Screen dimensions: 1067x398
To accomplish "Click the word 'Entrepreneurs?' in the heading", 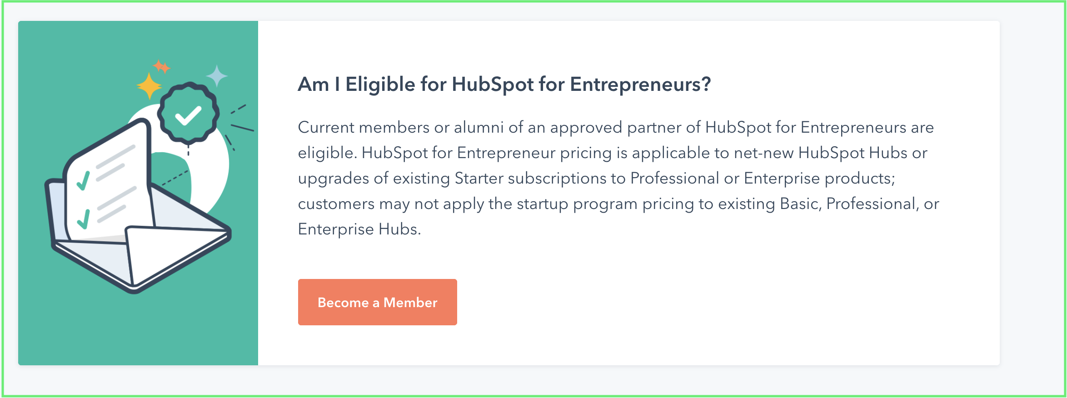I will pos(640,85).
